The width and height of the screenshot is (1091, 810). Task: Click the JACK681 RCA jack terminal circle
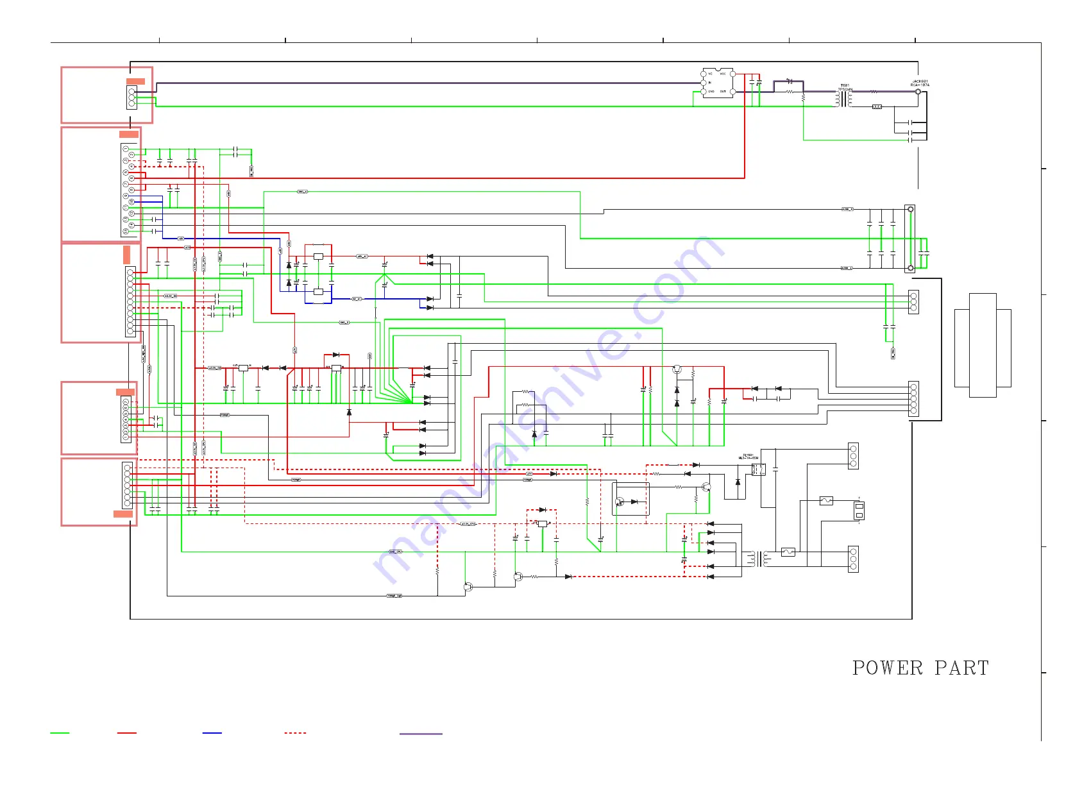[918, 92]
